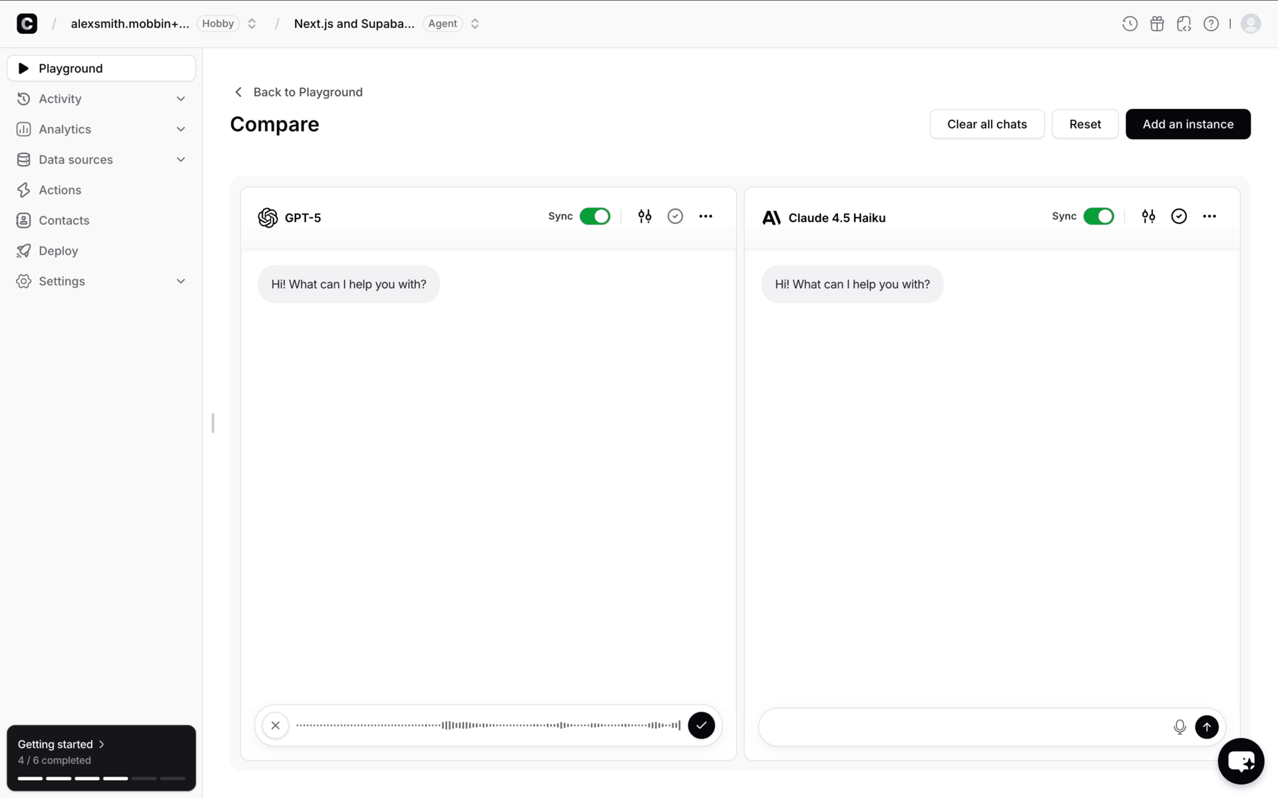
Task: Click the Claude 4.5 Haiku model name label
Action: click(837, 218)
